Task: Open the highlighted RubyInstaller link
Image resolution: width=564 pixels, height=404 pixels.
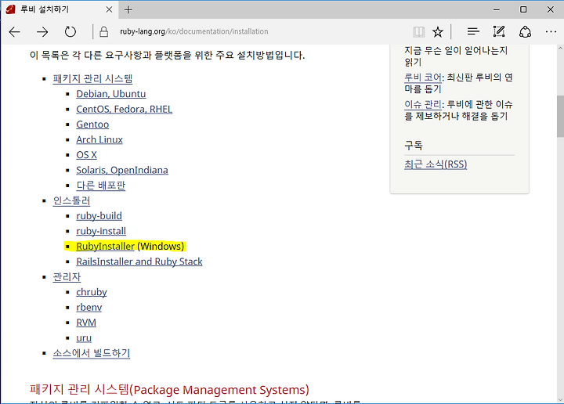Action: click(x=105, y=246)
